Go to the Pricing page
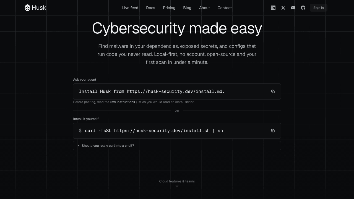Image resolution: width=354 pixels, height=199 pixels. click(x=169, y=8)
